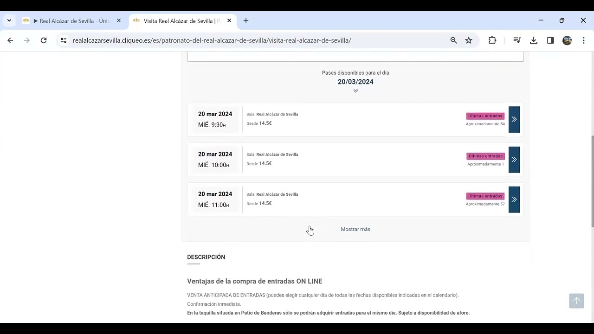The image size is (594, 334).
Task: Select the 10:00 session arrow button
Action: point(514,160)
